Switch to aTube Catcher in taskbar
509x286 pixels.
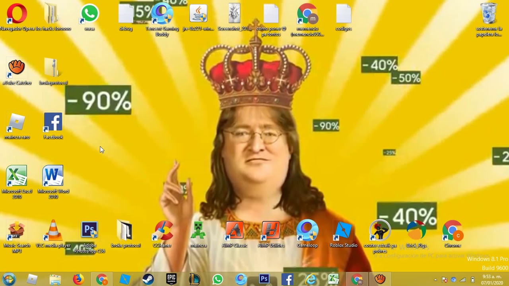click(x=380, y=280)
